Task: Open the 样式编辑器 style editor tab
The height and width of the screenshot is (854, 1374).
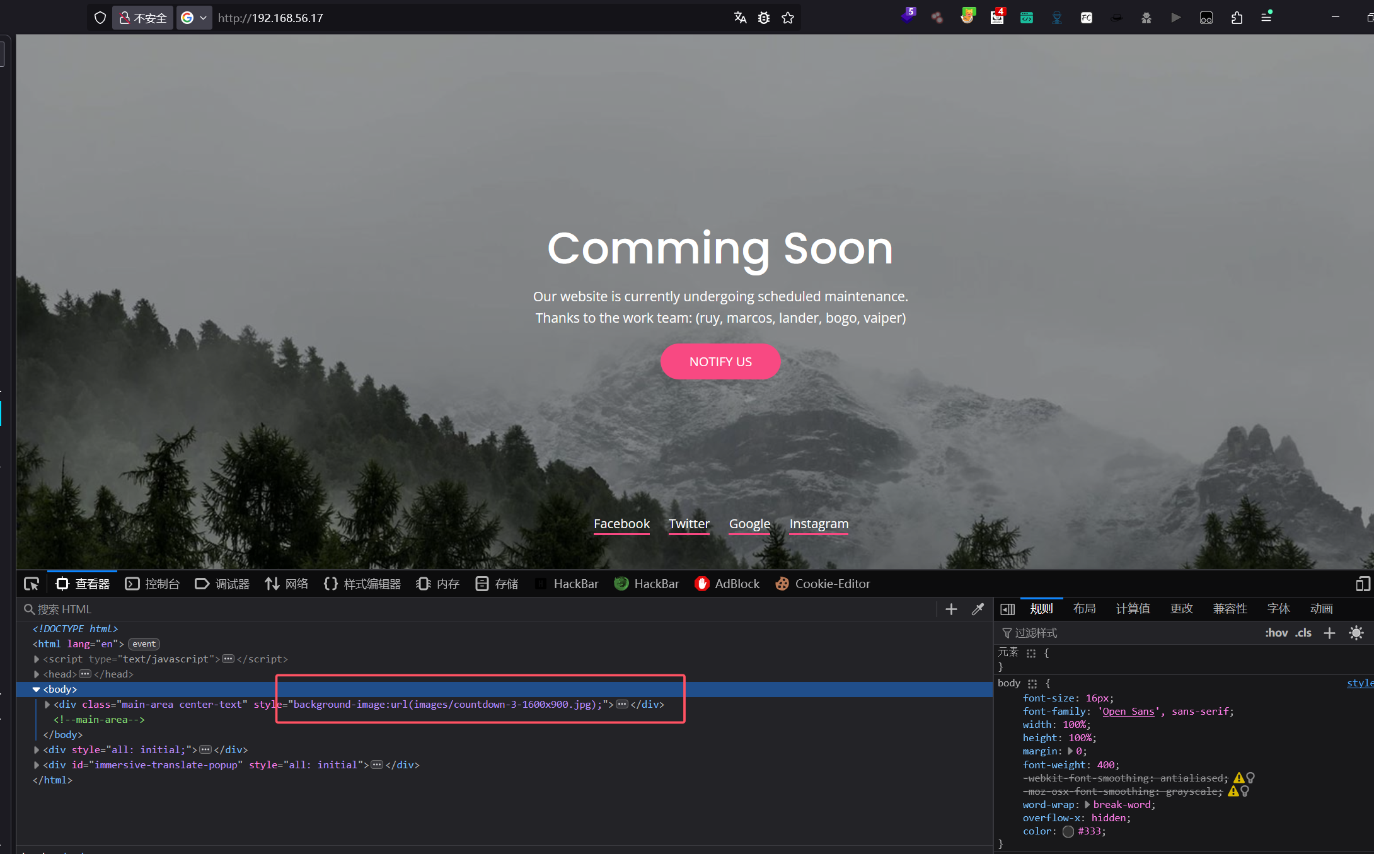Action: click(x=362, y=584)
